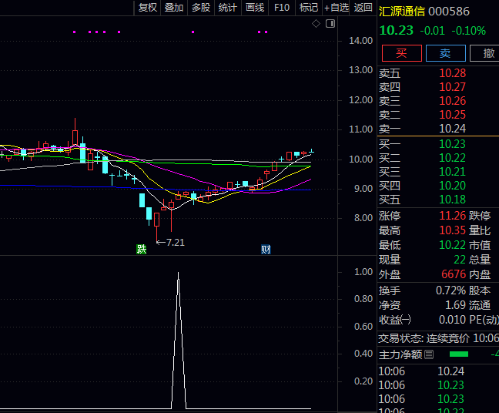Image resolution: width=499 pixels, height=413 pixels.
Task: Open the 叠加 overlay option
Action: [174, 8]
